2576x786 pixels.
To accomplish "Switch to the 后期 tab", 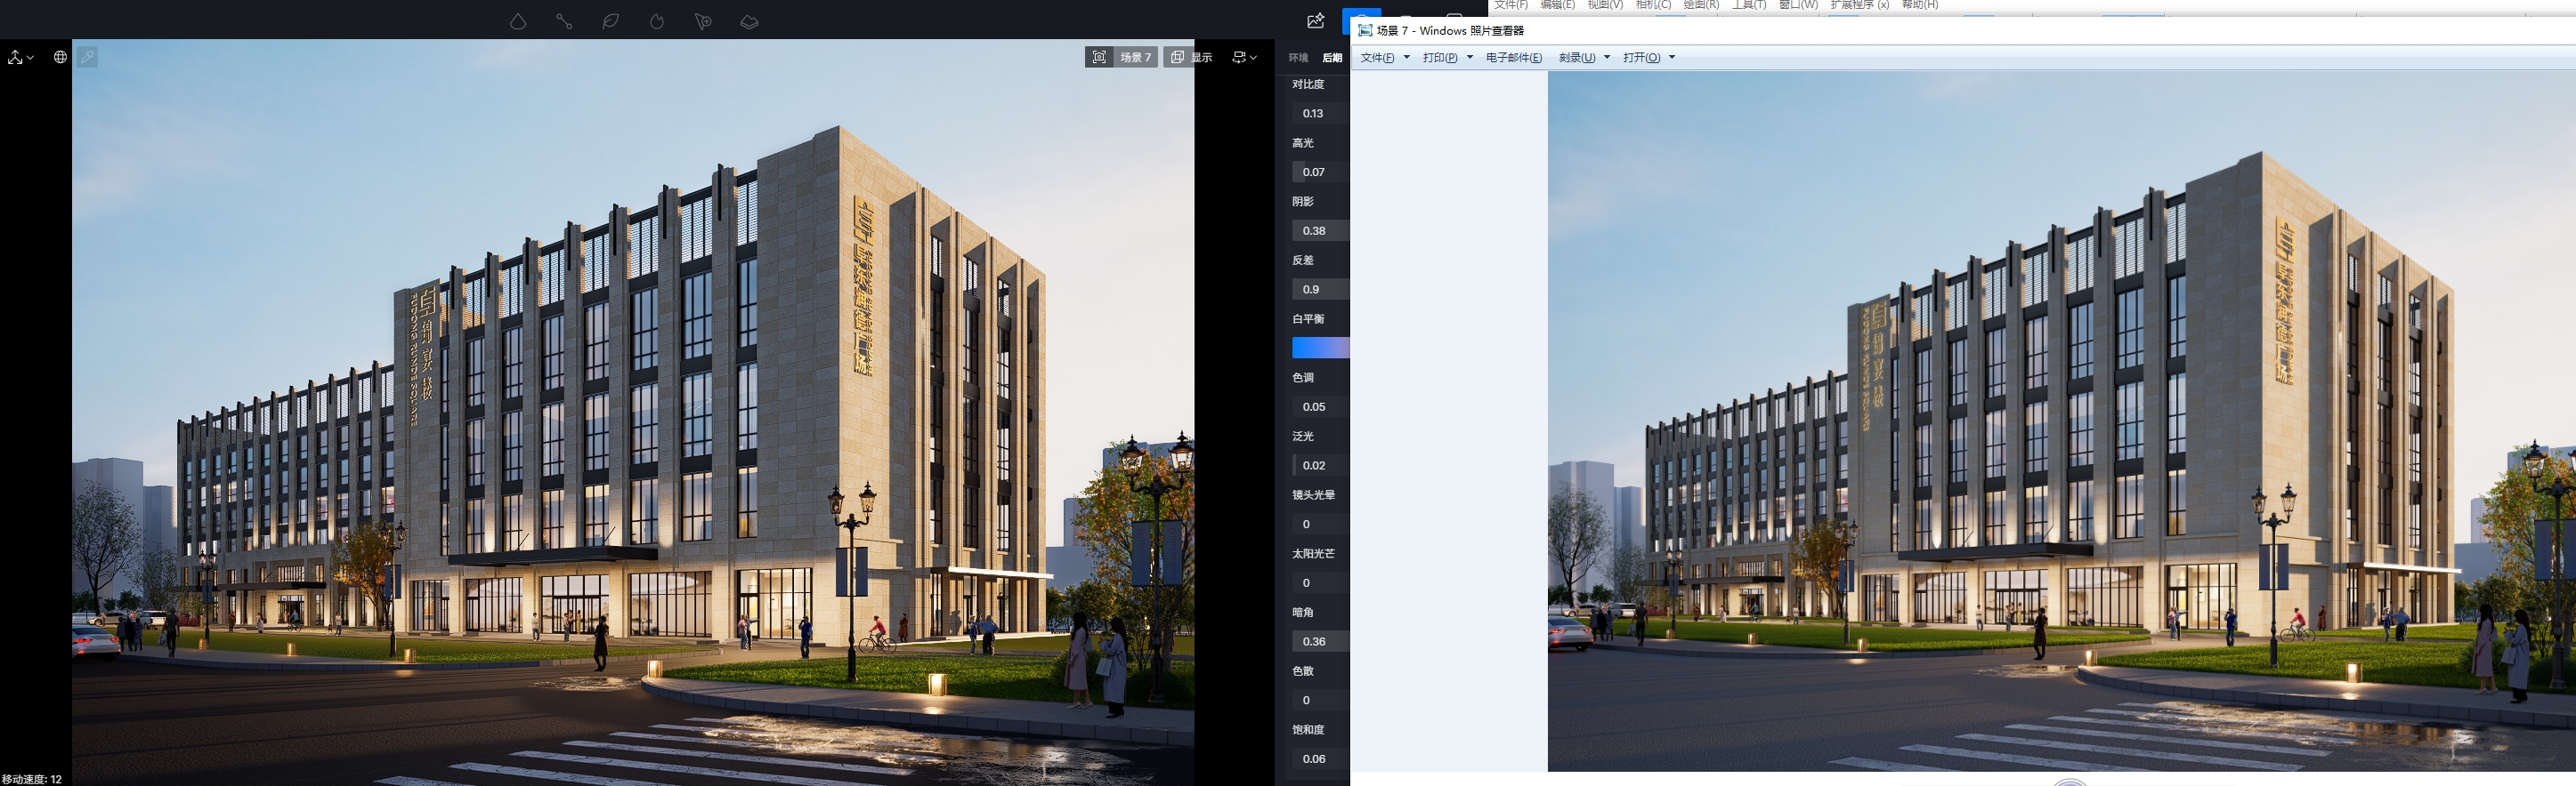I will coord(1332,58).
